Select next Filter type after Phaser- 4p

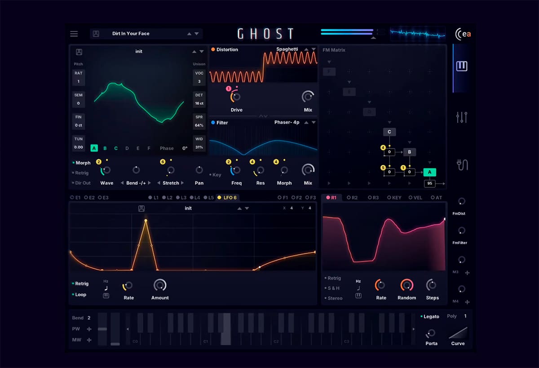coord(314,123)
